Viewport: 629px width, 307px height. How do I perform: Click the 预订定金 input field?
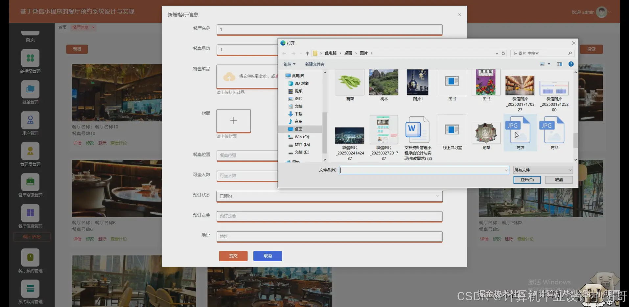(x=329, y=216)
